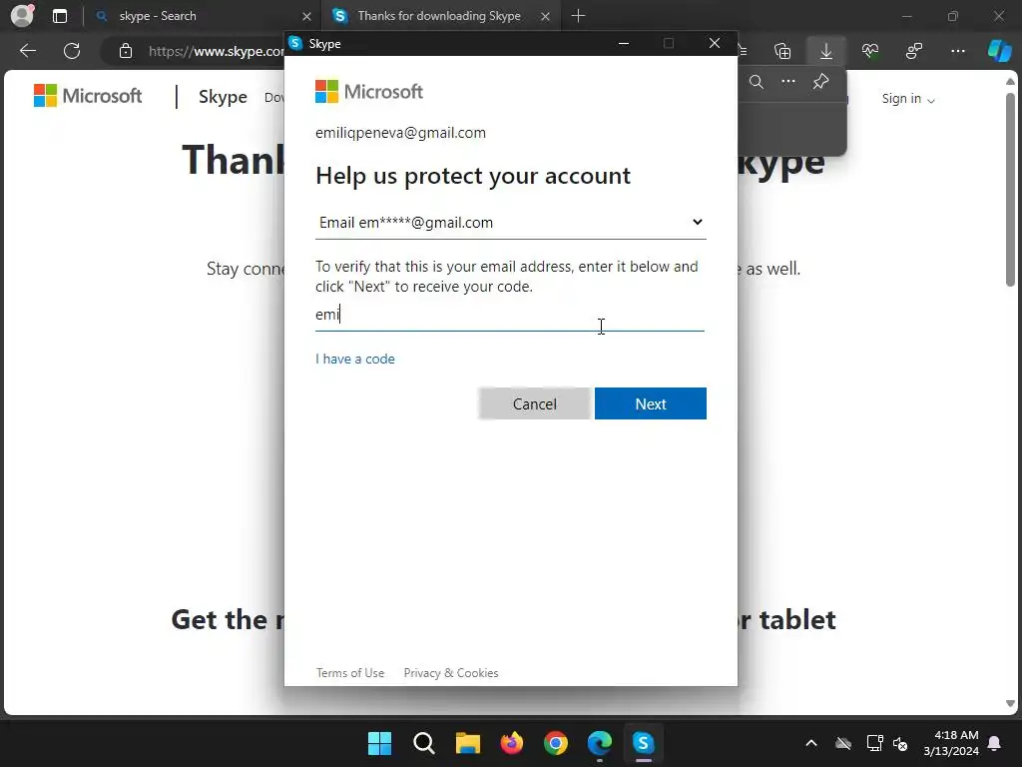Close the Skype dialog window
Screen dimensions: 1022x767
715,43
